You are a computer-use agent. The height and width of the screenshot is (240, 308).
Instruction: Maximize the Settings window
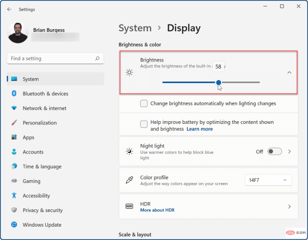[282, 6]
